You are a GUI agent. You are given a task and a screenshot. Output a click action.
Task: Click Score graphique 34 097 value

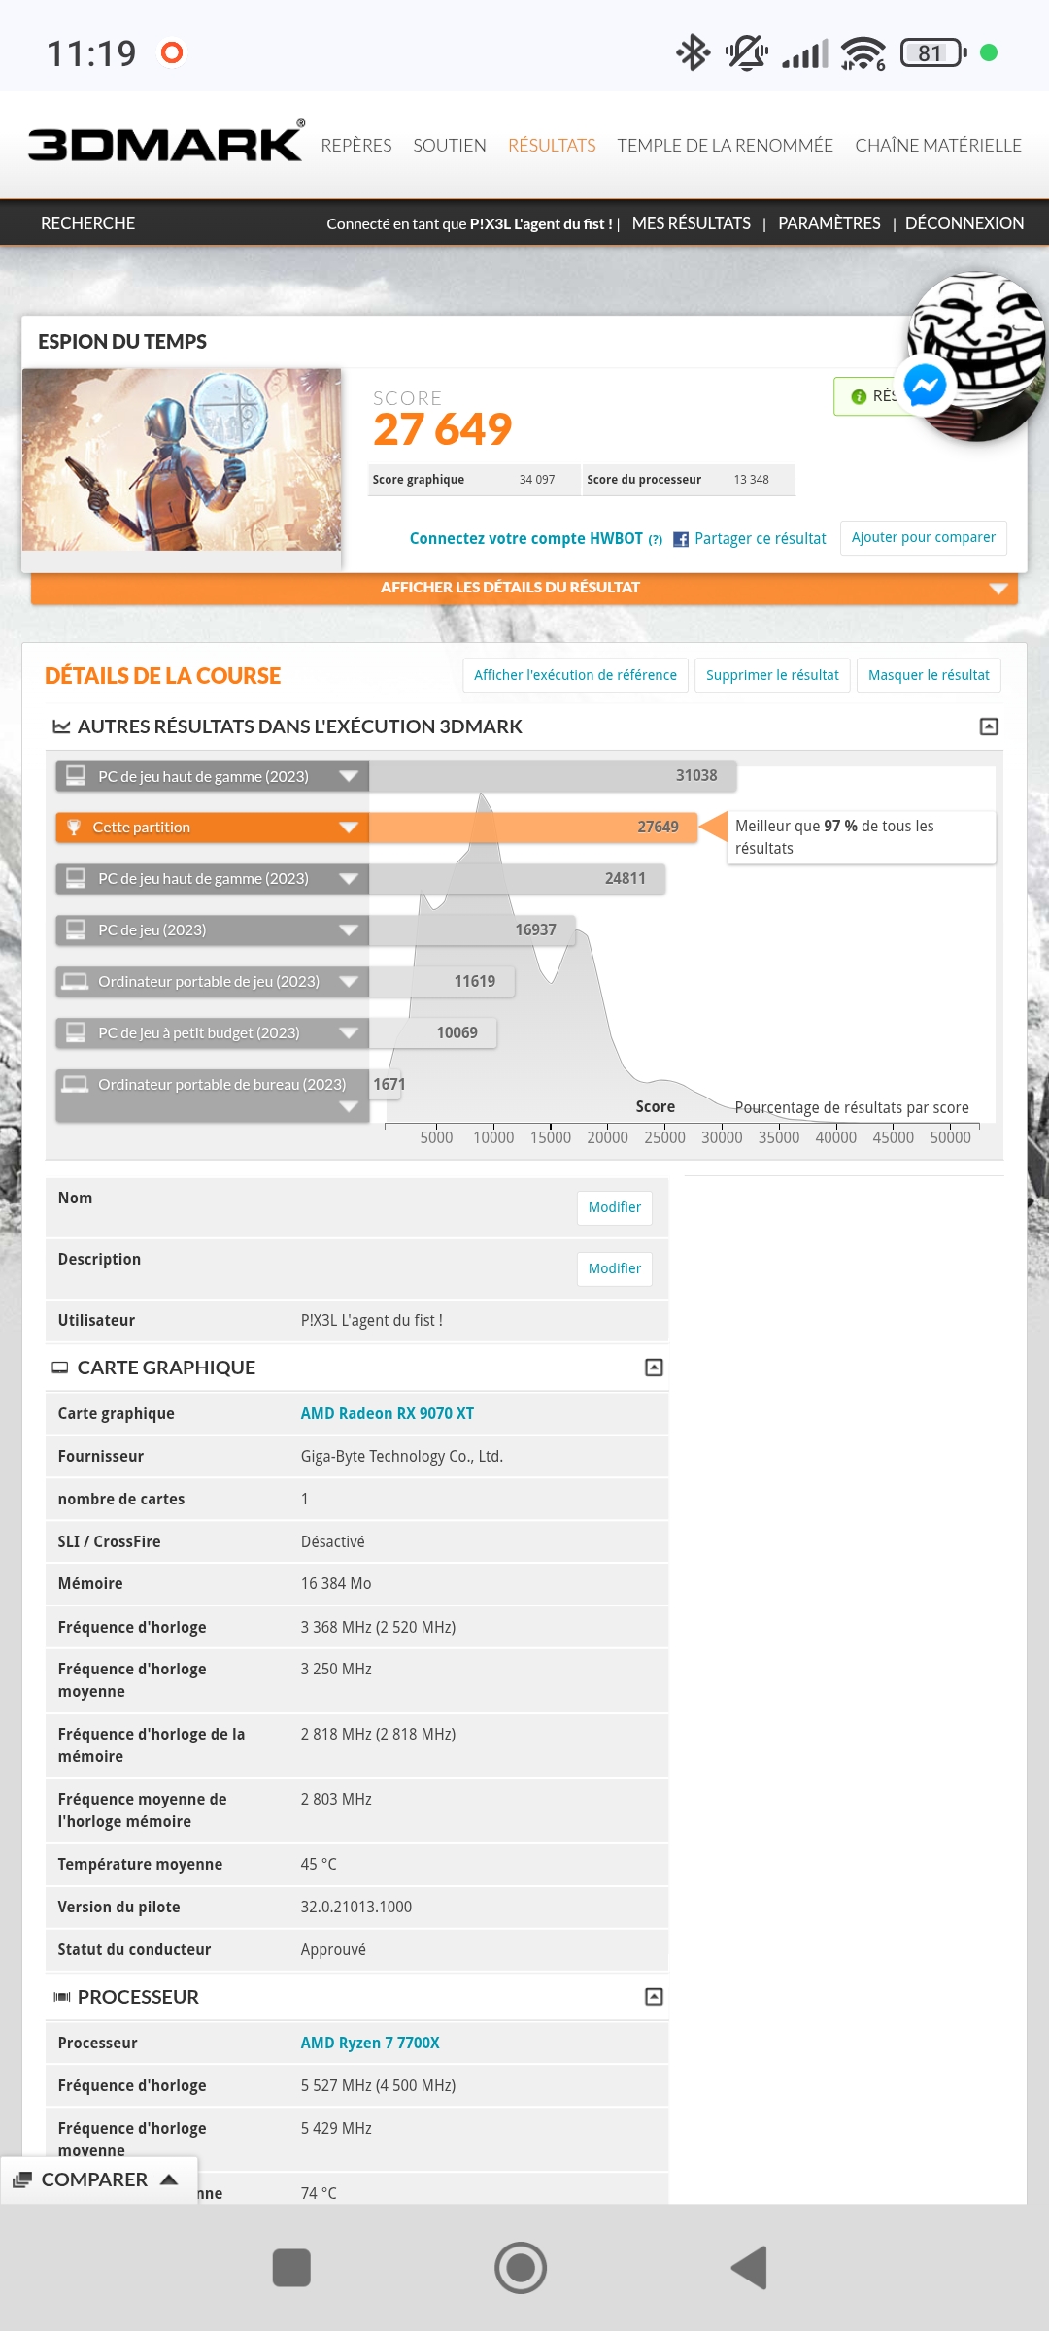[537, 480]
